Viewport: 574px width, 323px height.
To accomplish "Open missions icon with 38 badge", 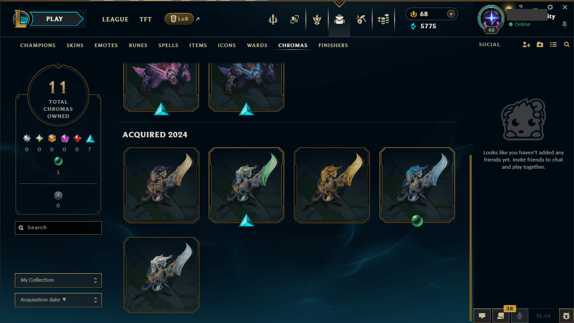I will pyautogui.click(x=501, y=315).
